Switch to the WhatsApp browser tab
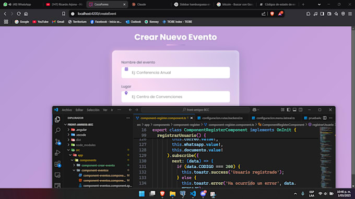This screenshot has height=199, width=355. (x=21, y=4)
